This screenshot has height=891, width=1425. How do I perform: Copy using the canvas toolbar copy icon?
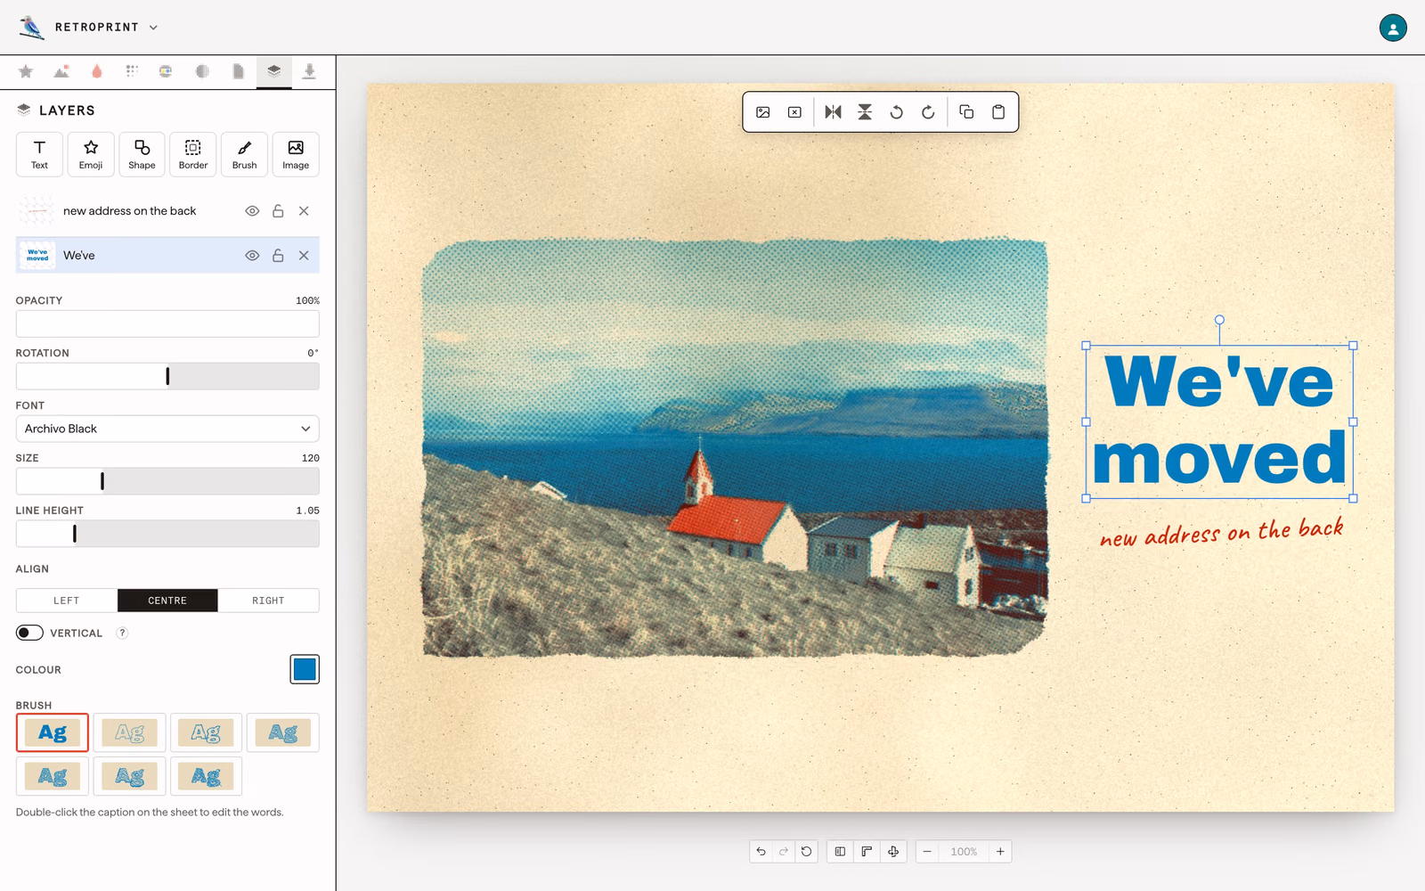[966, 112]
